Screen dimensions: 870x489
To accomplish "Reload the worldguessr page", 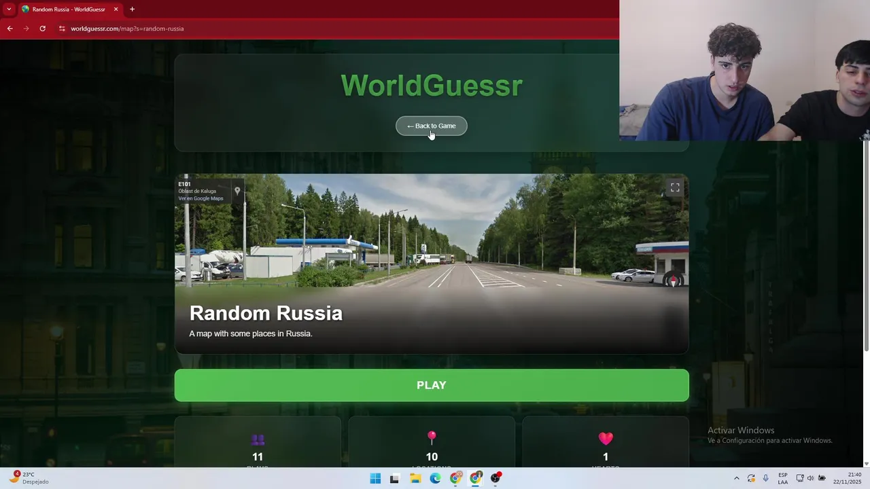I will pos(42,29).
